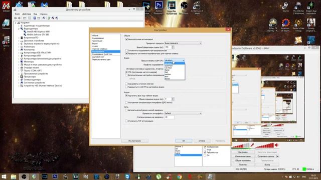Toggle the highlighted Desktop source checkbox in OBS

205,152
